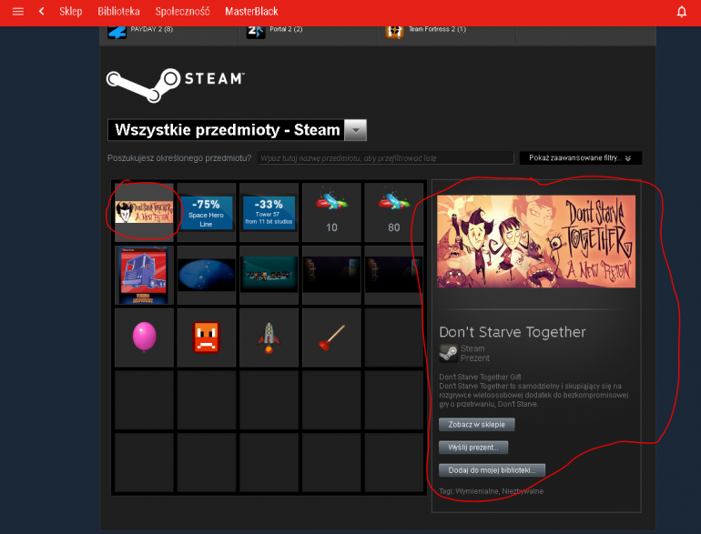Click Zobacz w sklepie button

[x=476, y=425]
